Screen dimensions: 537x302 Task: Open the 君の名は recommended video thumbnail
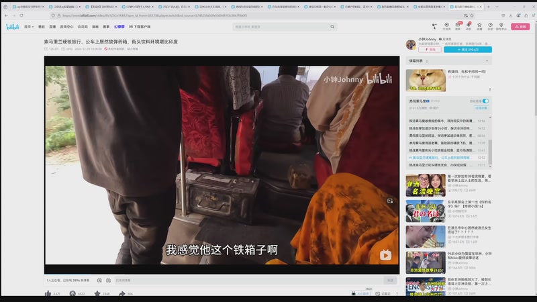click(426, 211)
